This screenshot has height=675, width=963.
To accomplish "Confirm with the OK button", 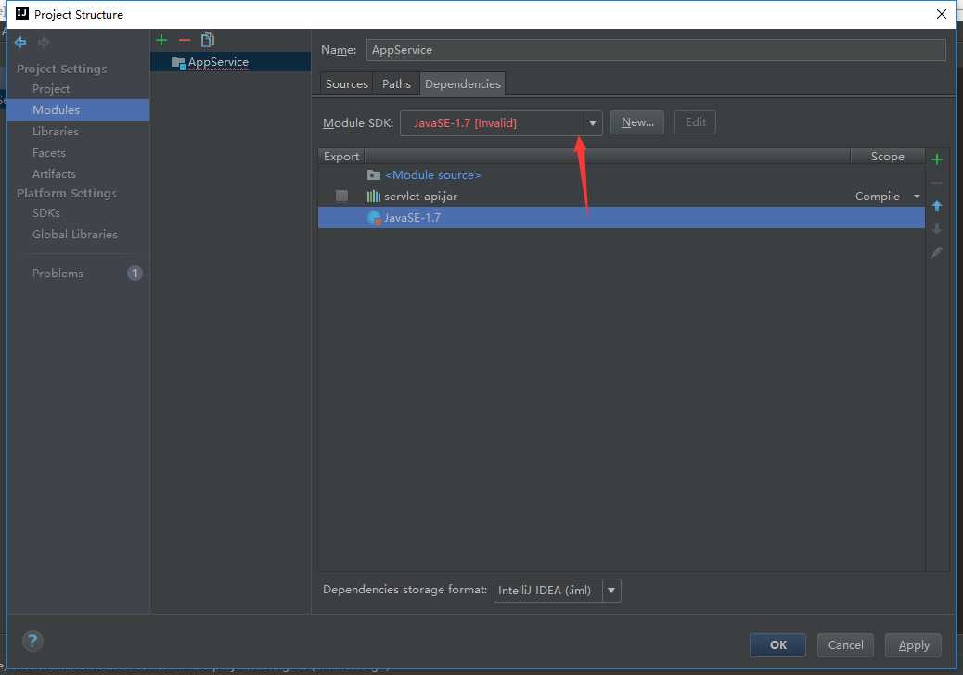I will tap(777, 645).
